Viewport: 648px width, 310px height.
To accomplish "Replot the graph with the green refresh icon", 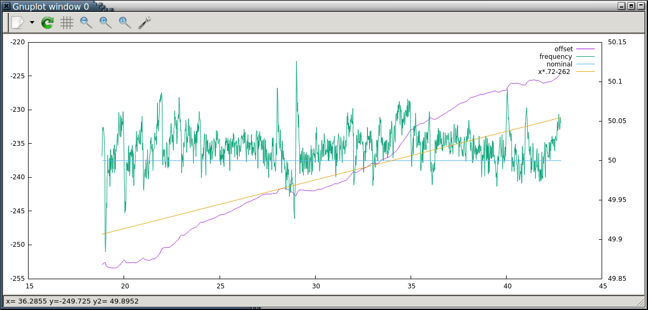I will (x=47, y=23).
